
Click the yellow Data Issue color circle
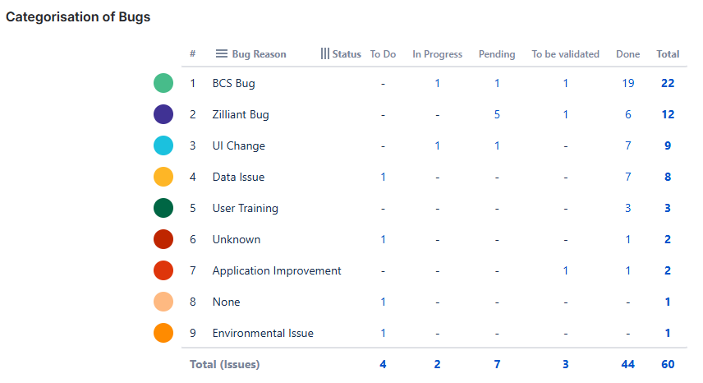[163, 177]
